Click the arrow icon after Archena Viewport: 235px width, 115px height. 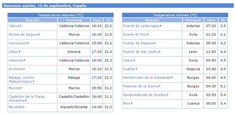(x=24, y=69)
